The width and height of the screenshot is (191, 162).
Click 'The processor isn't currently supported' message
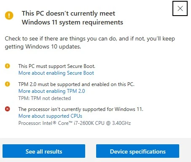coord(81,109)
